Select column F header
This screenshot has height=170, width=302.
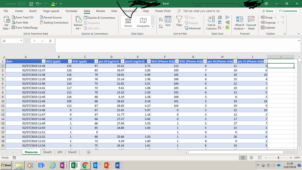165,57
